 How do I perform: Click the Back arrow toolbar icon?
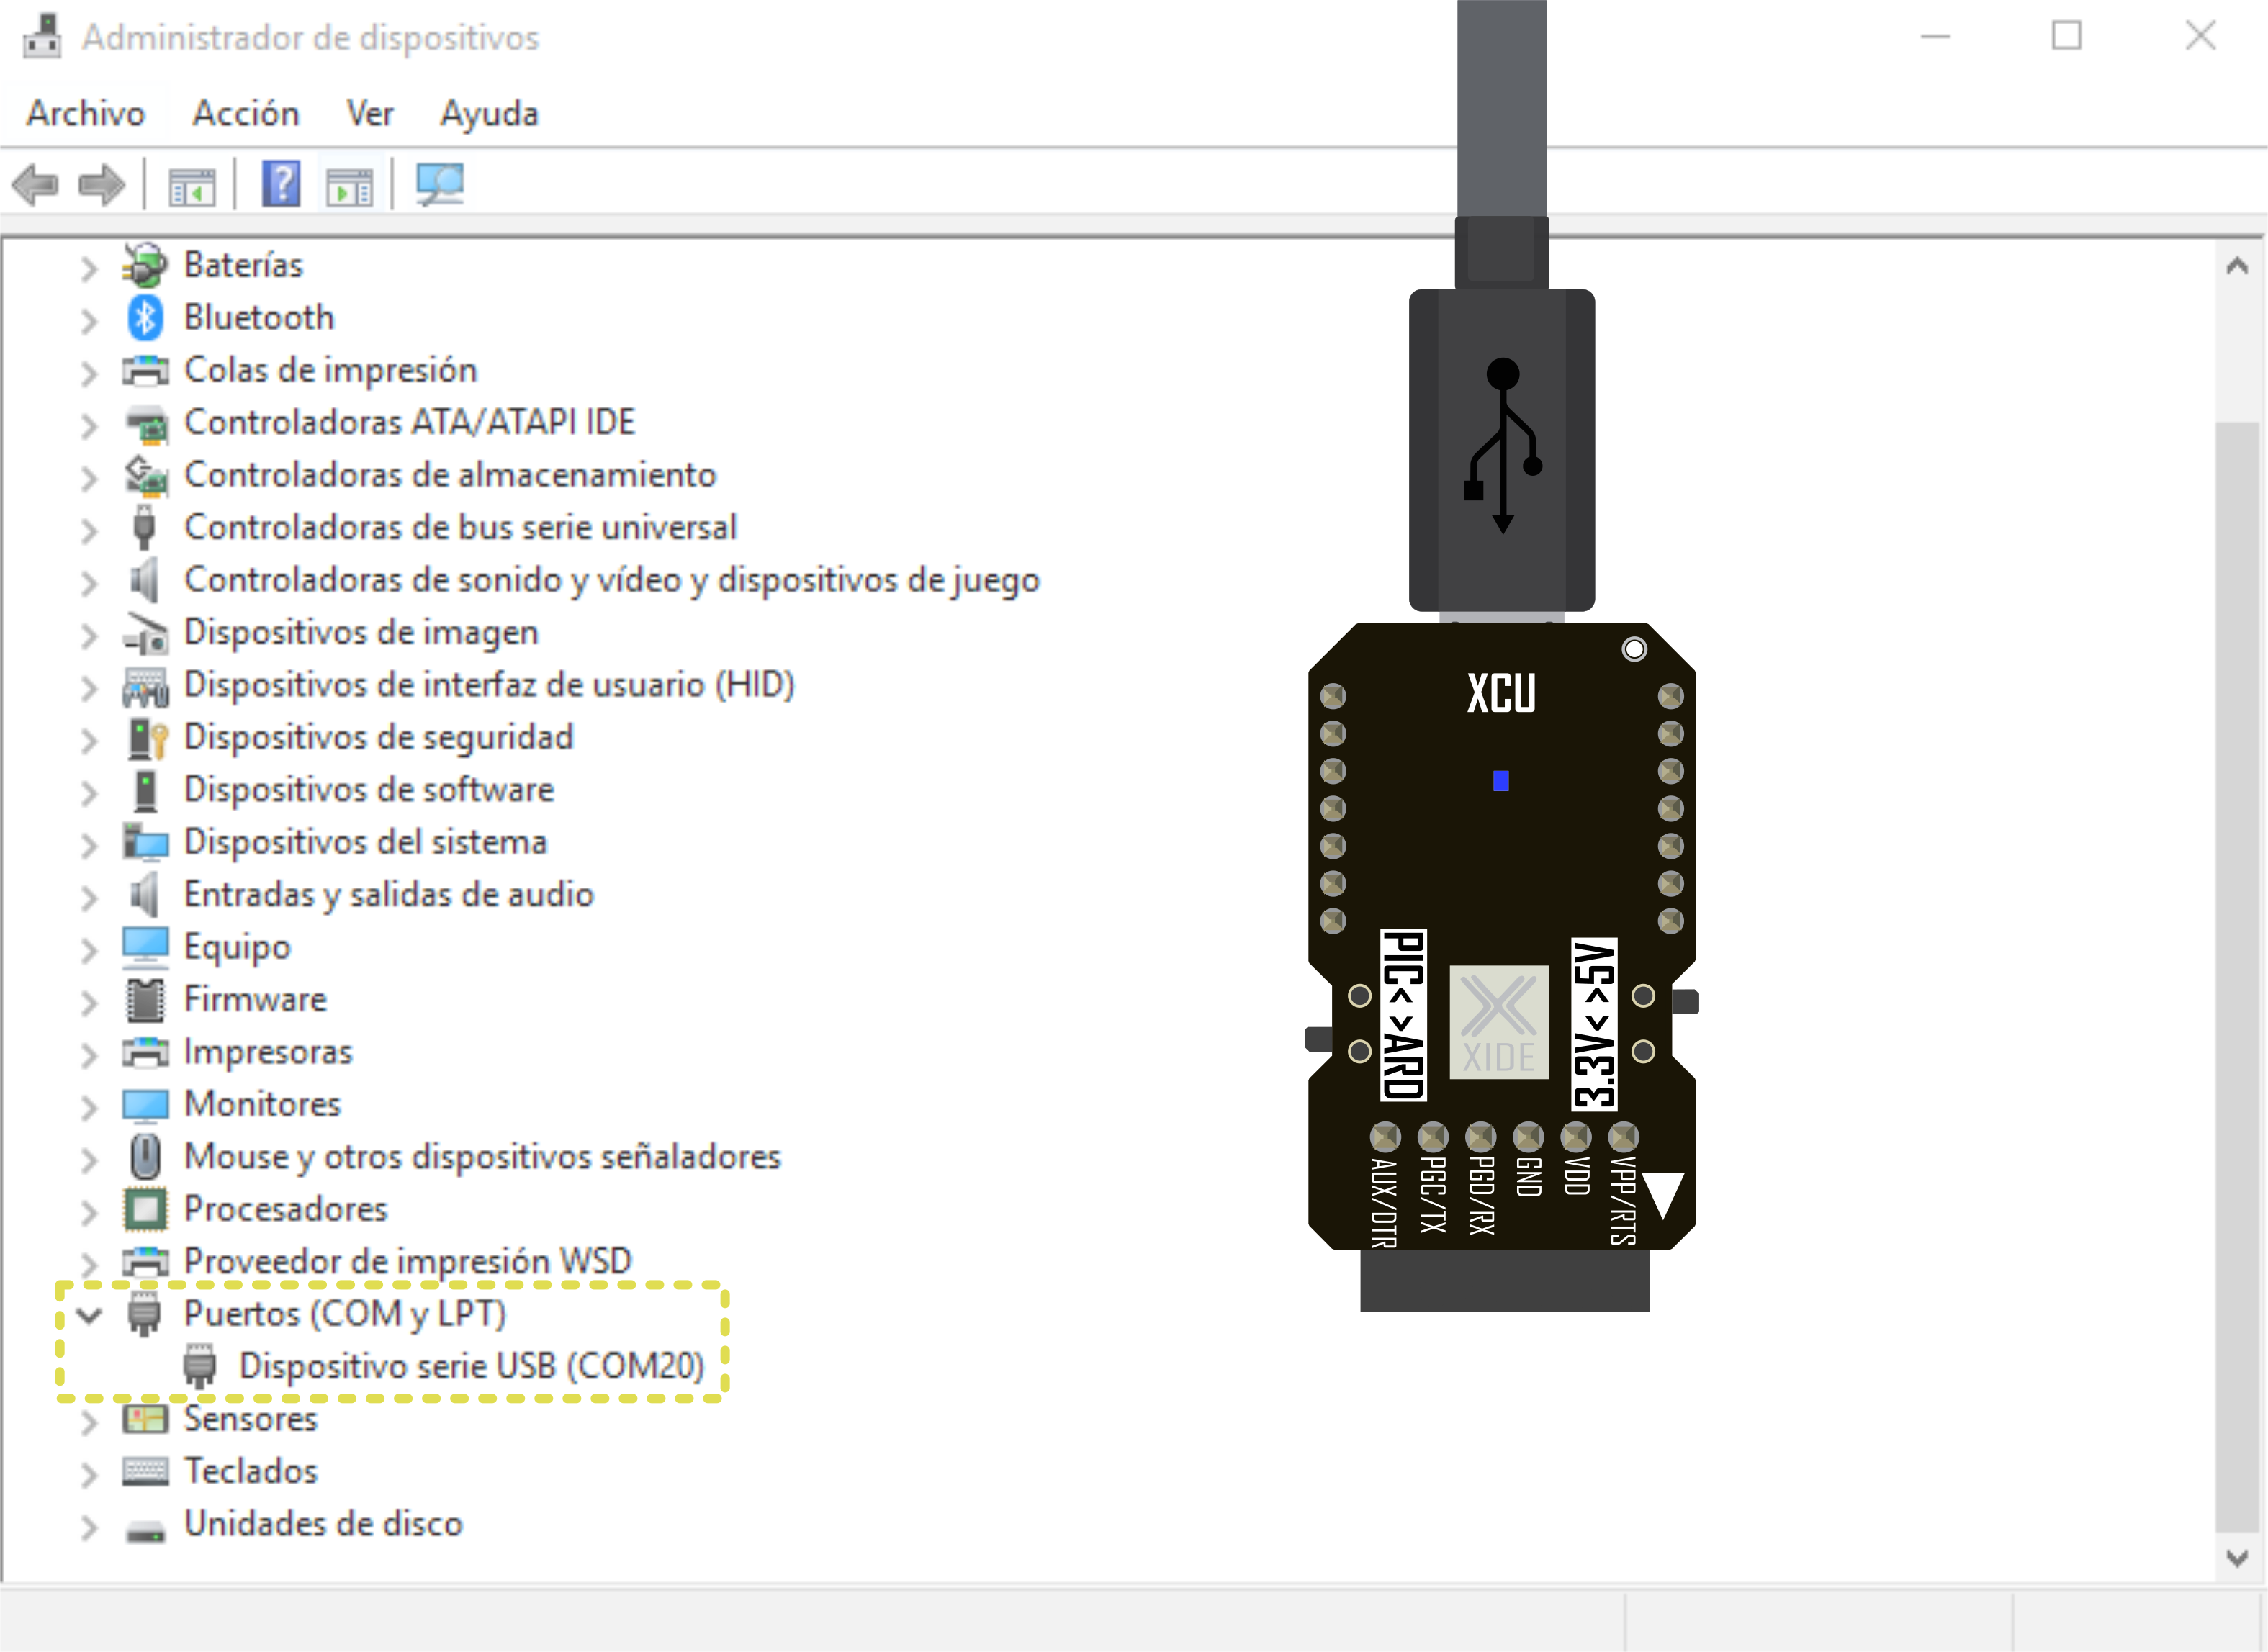pos(35,185)
